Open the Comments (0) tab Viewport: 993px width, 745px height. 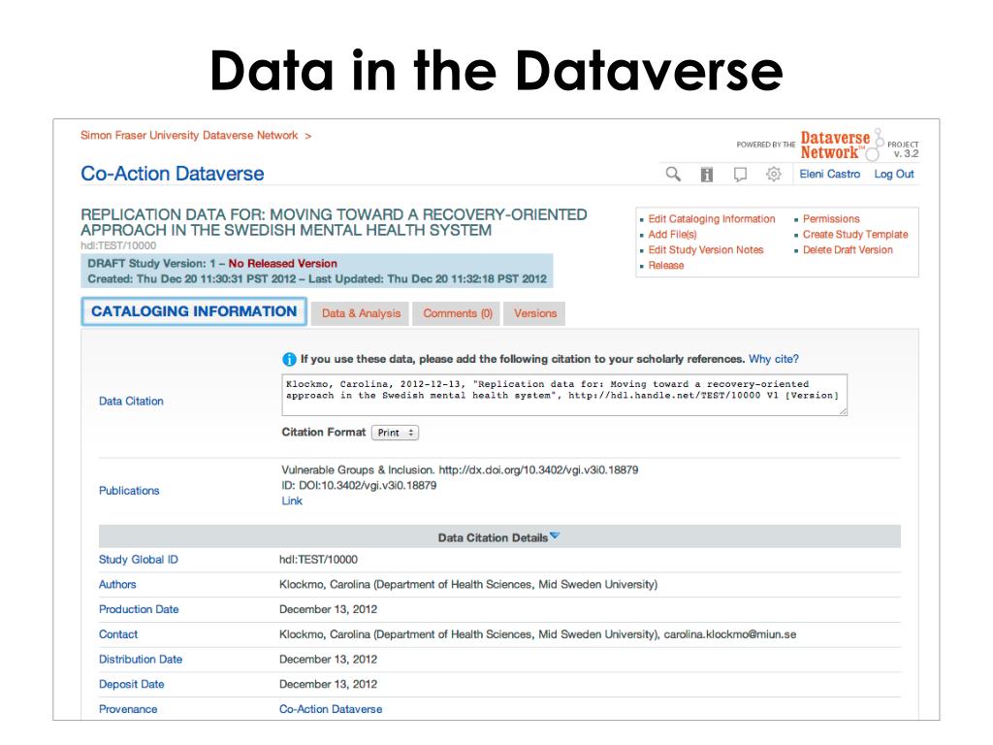click(x=458, y=313)
